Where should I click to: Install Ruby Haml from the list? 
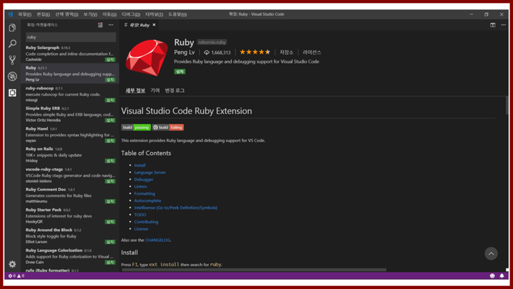110,141
